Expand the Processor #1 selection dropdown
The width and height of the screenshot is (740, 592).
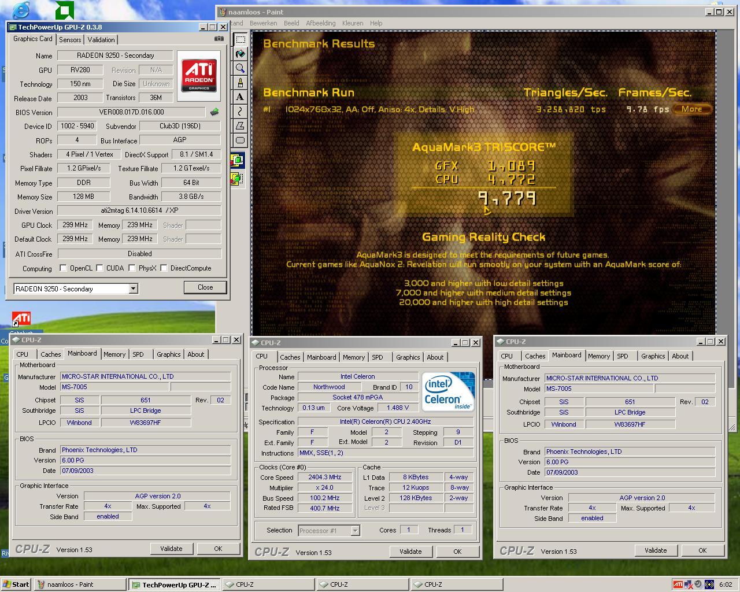point(355,530)
